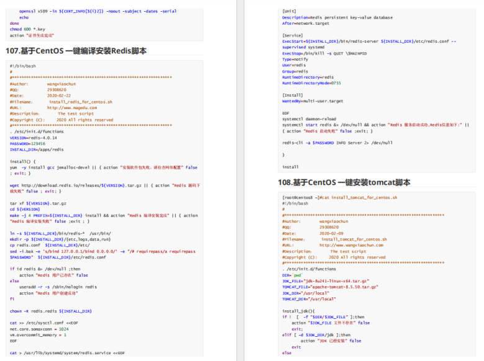The width and height of the screenshot is (484, 361).
Task: Click the INSTALL_DIR=/apps/redis line
Action: pos(37,150)
